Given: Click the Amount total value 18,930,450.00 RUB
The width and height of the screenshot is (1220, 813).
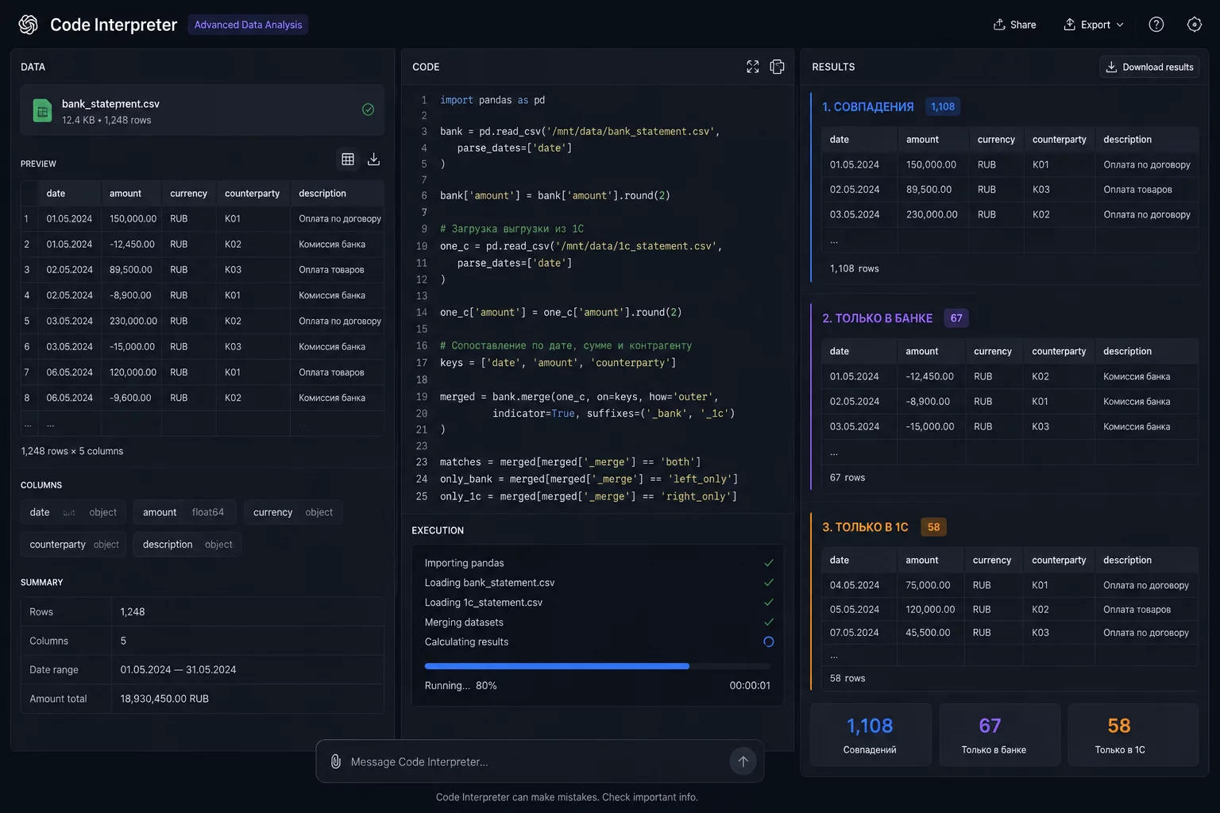Looking at the screenshot, I should tap(164, 699).
